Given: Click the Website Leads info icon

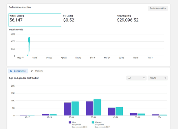Looking at the screenshot, I should pos(23,16).
